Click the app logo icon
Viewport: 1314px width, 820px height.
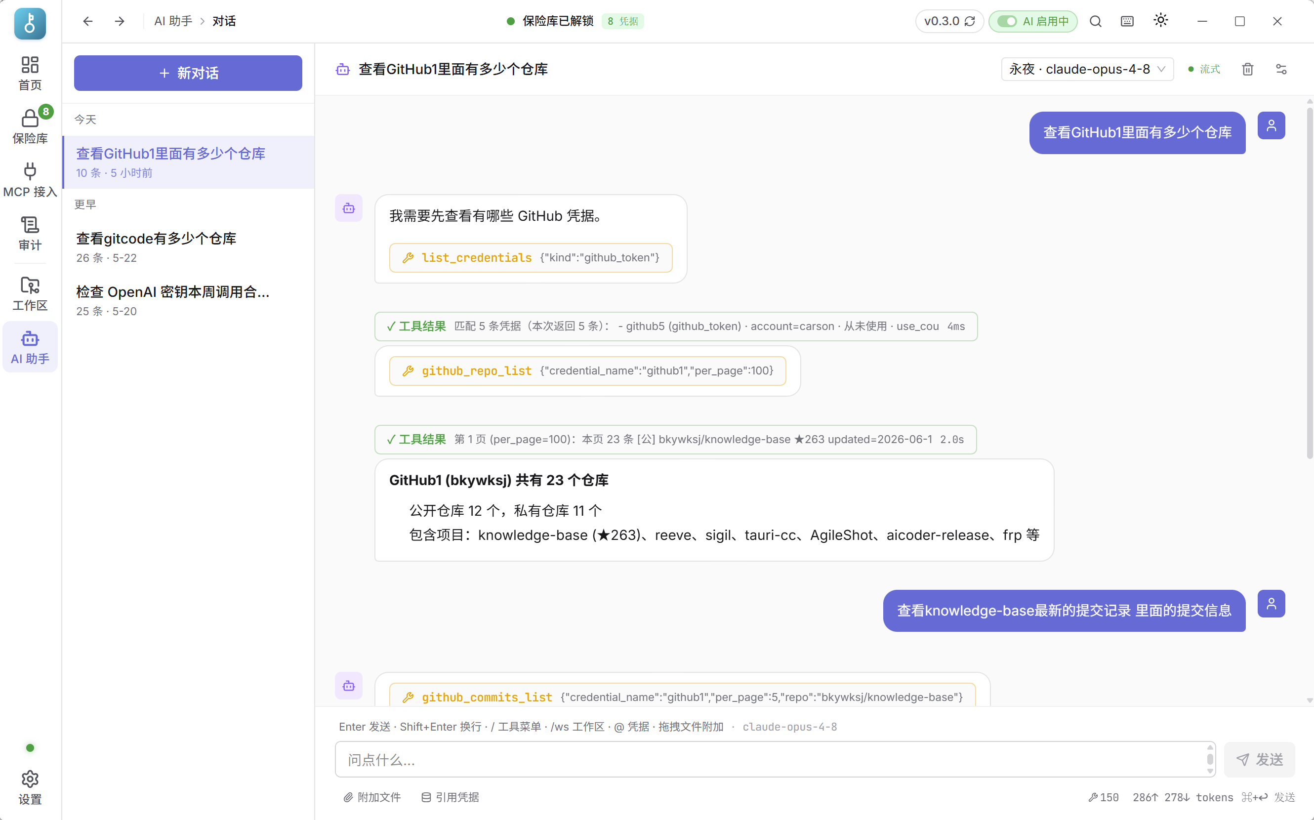point(30,23)
